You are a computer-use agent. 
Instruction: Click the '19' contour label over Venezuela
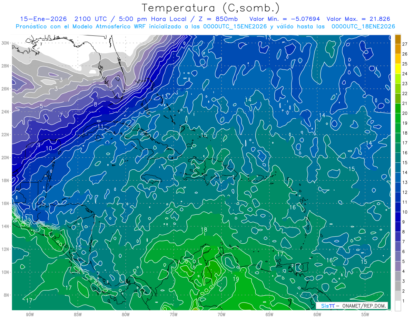coord(236,279)
